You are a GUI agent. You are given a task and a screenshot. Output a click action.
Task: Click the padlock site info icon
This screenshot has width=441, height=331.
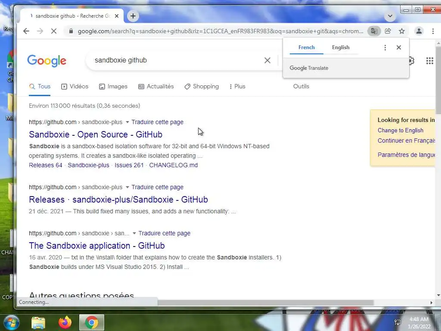pos(71,31)
